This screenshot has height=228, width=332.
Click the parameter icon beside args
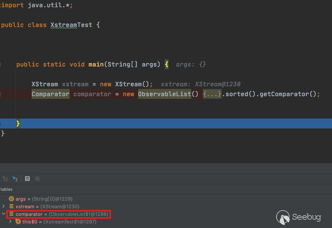(x=11, y=199)
